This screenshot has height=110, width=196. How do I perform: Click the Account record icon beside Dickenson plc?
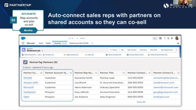24,50
